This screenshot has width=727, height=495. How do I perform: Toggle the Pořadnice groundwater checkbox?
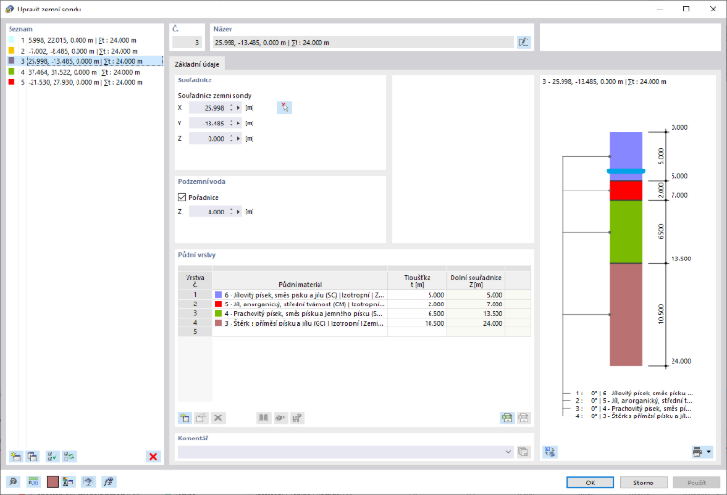click(x=182, y=197)
